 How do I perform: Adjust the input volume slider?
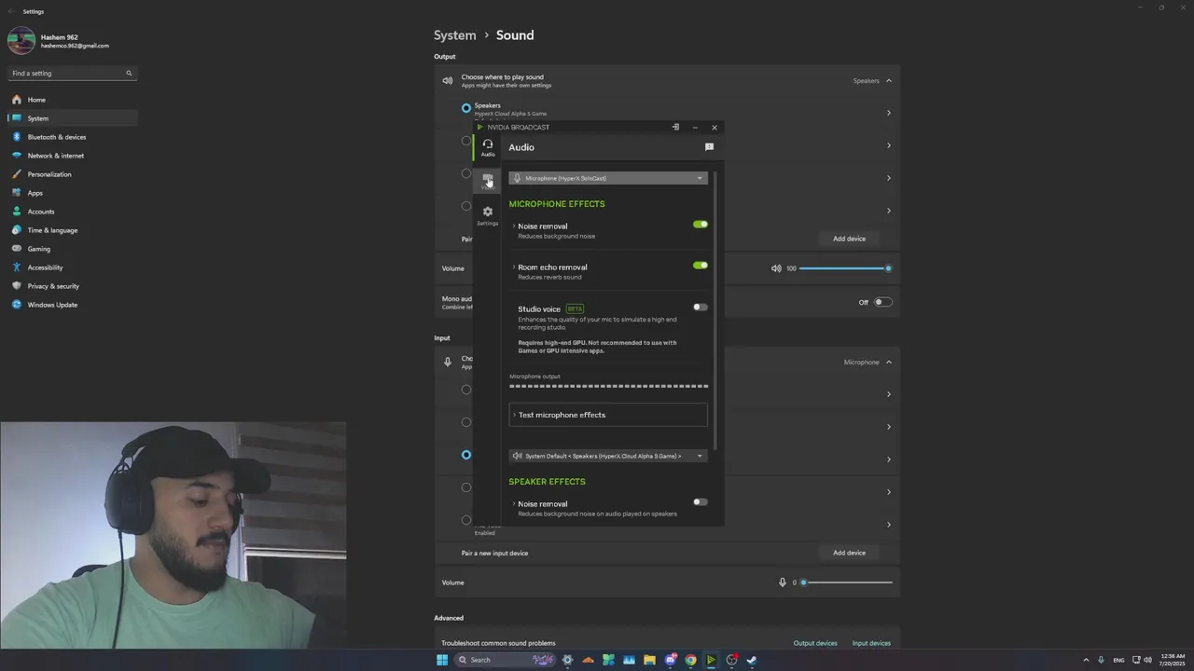point(847,582)
